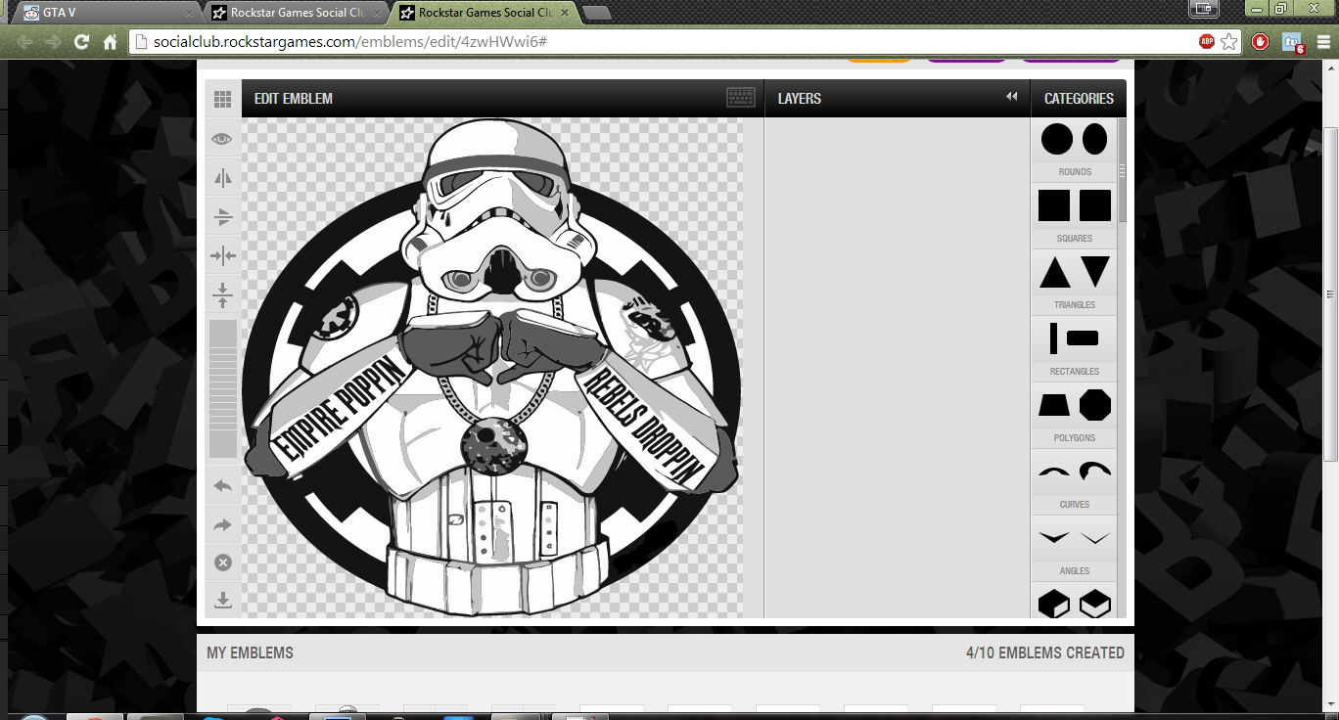Open the Rounds category label
Viewport: 1339px width, 720px height.
pos(1075,172)
